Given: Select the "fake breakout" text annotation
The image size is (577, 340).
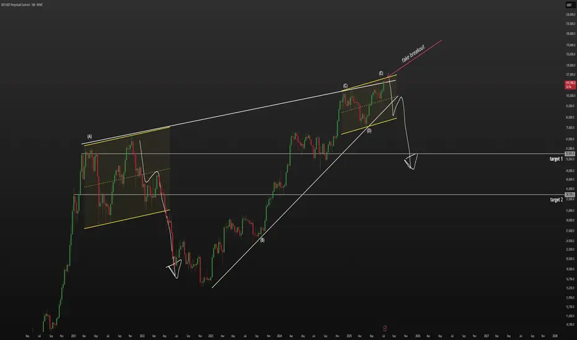Looking at the screenshot, I should pyautogui.click(x=413, y=54).
